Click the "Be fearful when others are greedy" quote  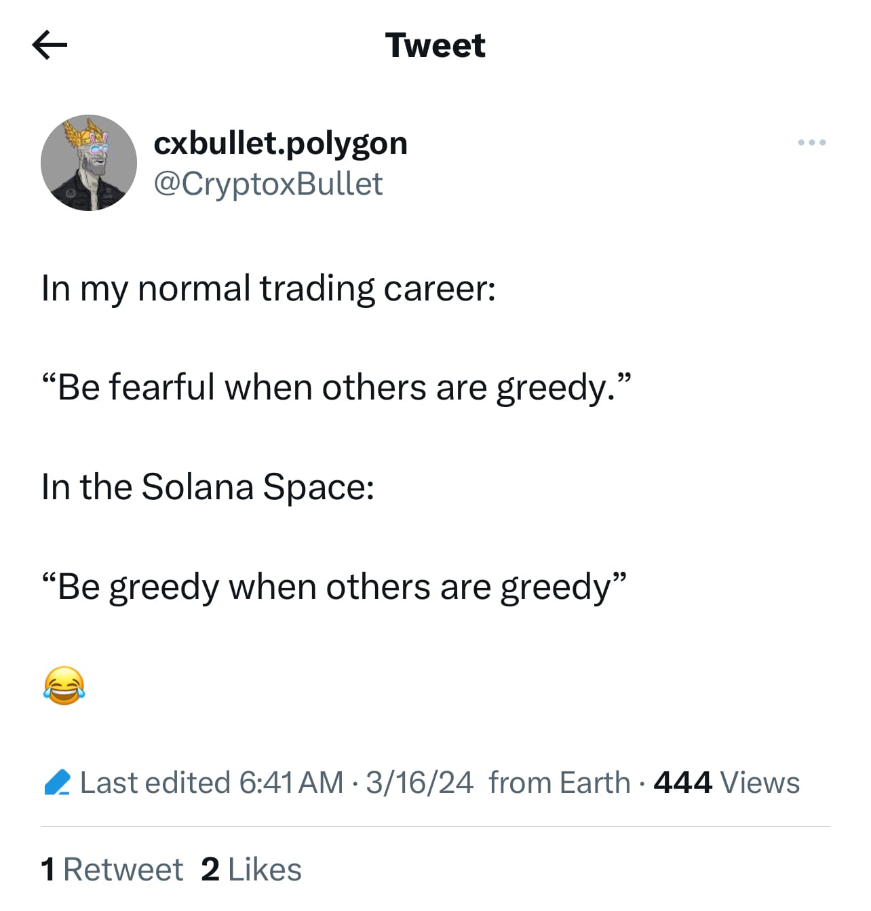point(337,387)
